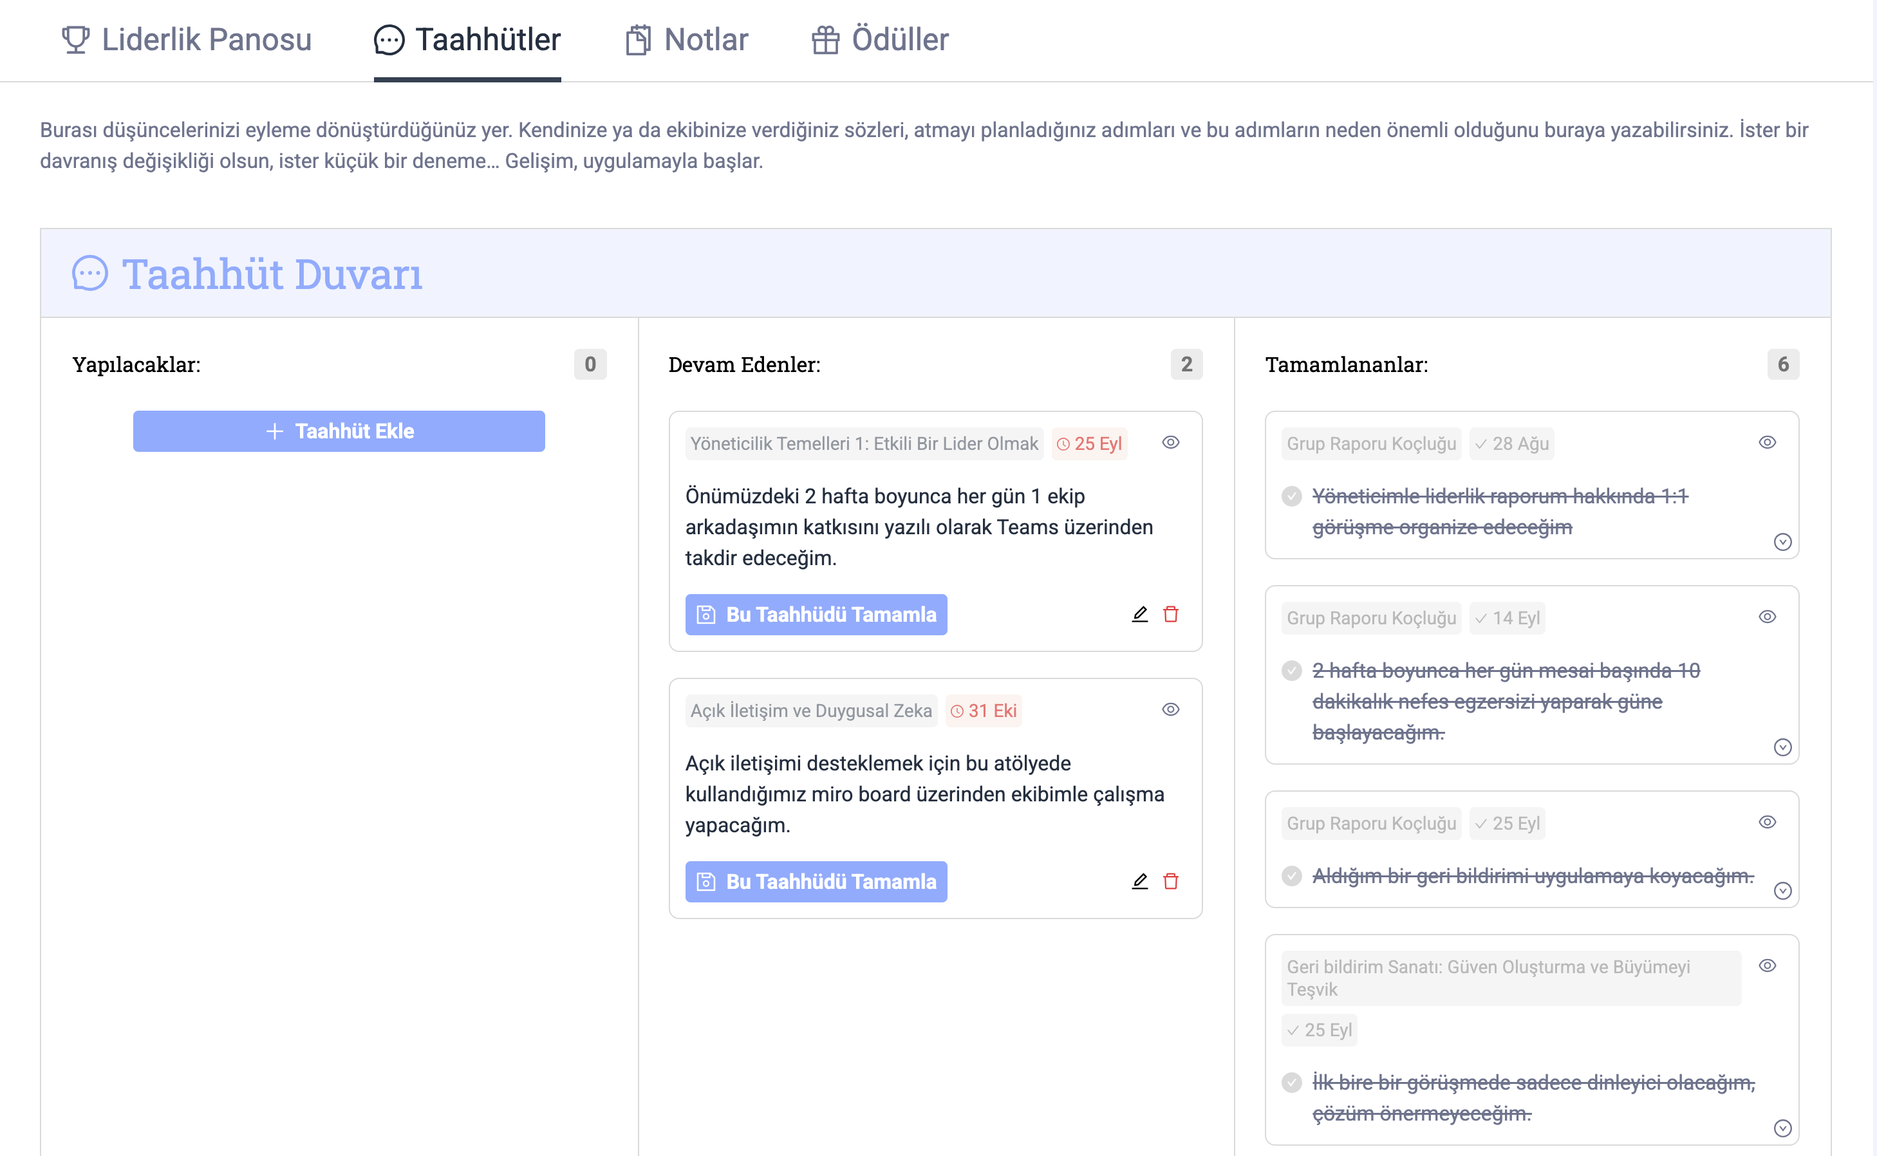Toggle visibility eye on Açık İletişim card

point(1170,709)
